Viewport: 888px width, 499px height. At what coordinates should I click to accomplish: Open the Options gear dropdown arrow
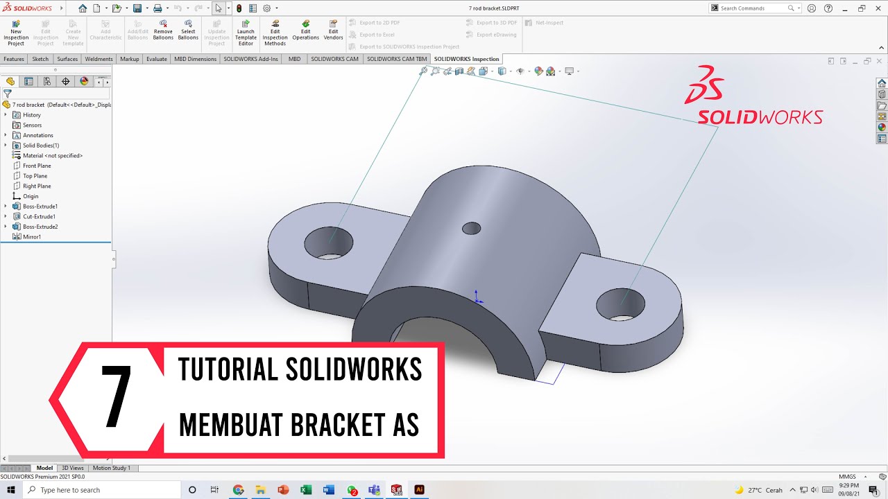point(276,8)
